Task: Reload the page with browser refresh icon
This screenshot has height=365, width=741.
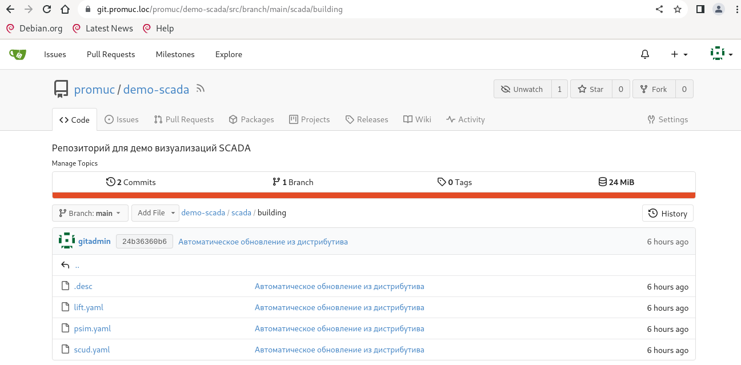Action: 47,9
